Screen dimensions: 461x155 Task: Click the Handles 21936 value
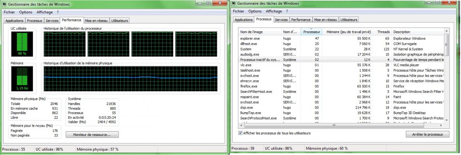click(x=111, y=104)
